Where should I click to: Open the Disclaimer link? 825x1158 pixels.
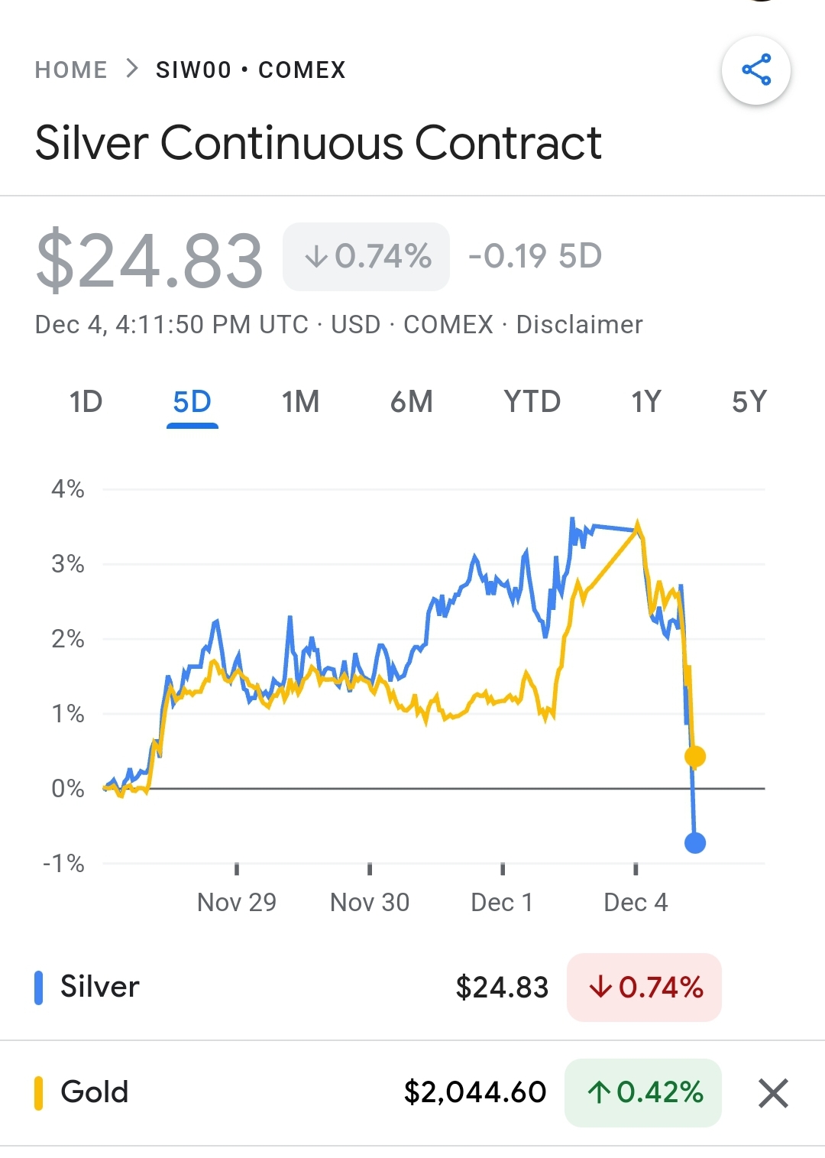[x=579, y=325]
